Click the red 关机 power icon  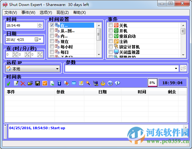(x=116, y=25)
